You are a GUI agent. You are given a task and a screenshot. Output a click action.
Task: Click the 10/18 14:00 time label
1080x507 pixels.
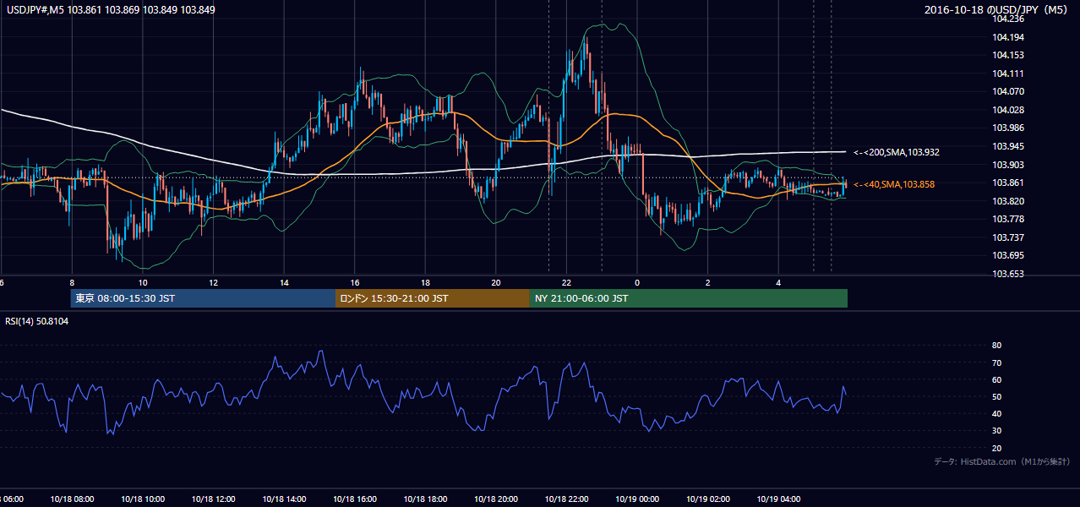coord(284,499)
